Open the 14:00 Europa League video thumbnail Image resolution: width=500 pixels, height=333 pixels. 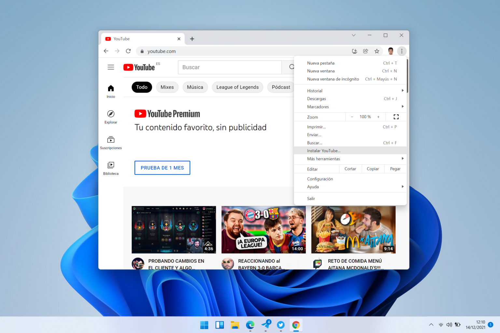click(x=263, y=230)
